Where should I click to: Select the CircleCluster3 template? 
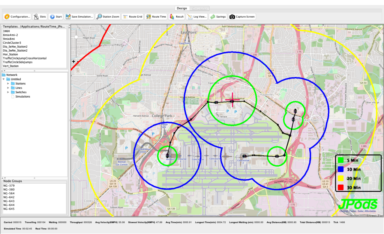click(12, 43)
